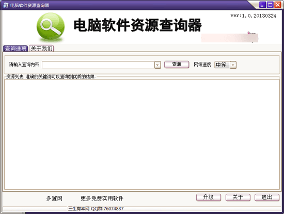Click the version text ver:1.0.20130324
The height and width of the screenshot is (214, 284).
253,16
